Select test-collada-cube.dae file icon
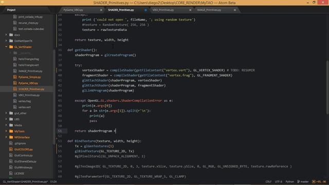This screenshot has height=185, width=329. (x=15, y=29)
